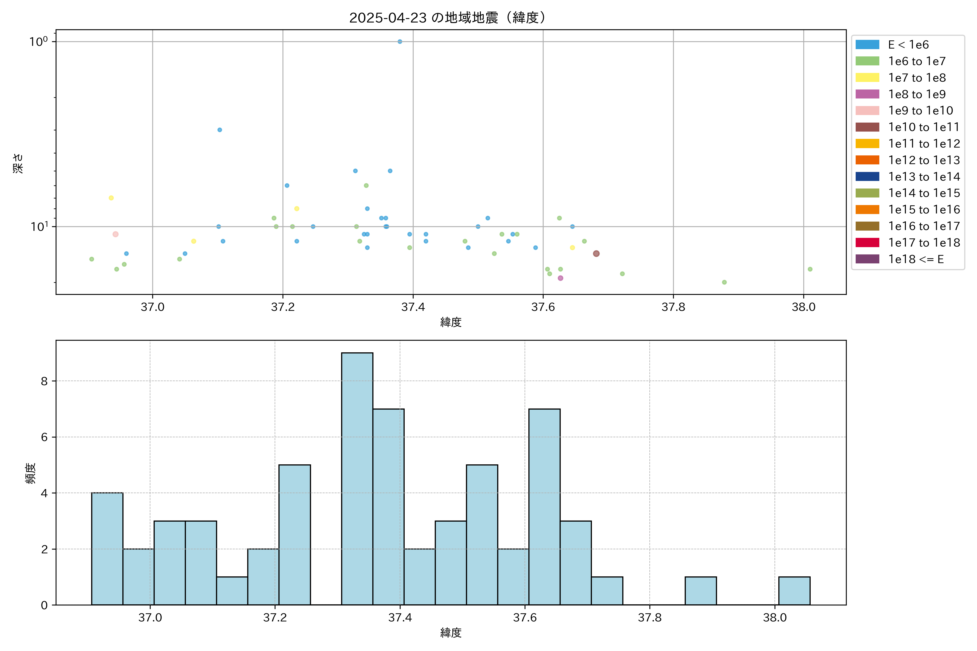Click the topmost blue scatter point at depth 10^0

[x=399, y=42]
